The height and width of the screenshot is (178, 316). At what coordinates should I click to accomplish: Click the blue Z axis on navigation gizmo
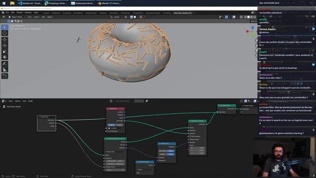pyautogui.click(x=253, y=28)
